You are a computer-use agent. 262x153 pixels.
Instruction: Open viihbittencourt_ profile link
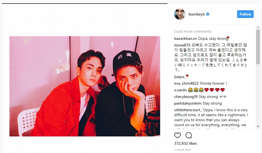[x=188, y=110]
